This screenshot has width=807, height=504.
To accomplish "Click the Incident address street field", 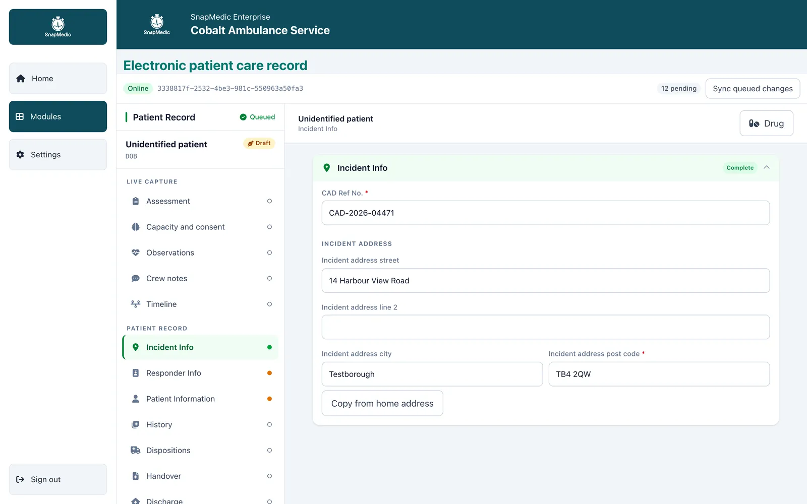I will pyautogui.click(x=546, y=281).
